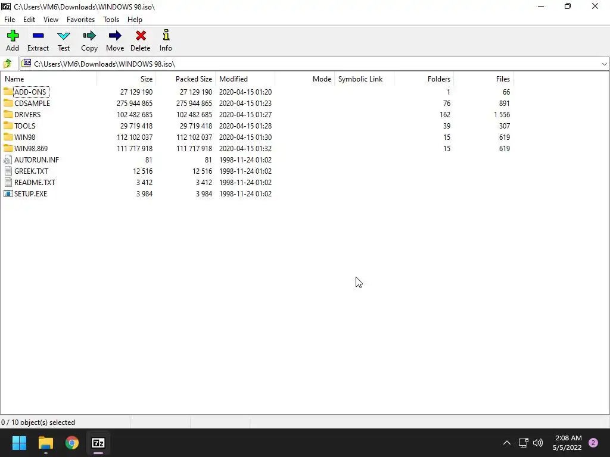This screenshot has height=457, width=610.
Task: Open the Favorites menu
Action: pyautogui.click(x=80, y=20)
